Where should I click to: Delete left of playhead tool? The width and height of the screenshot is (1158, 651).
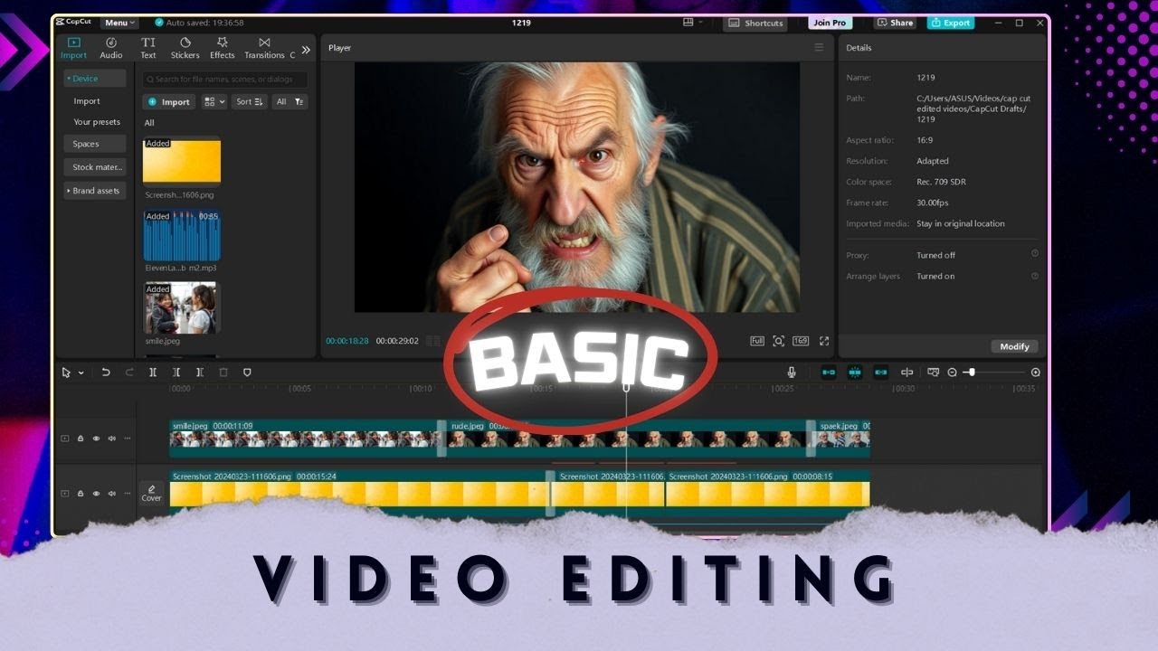click(x=176, y=373)
